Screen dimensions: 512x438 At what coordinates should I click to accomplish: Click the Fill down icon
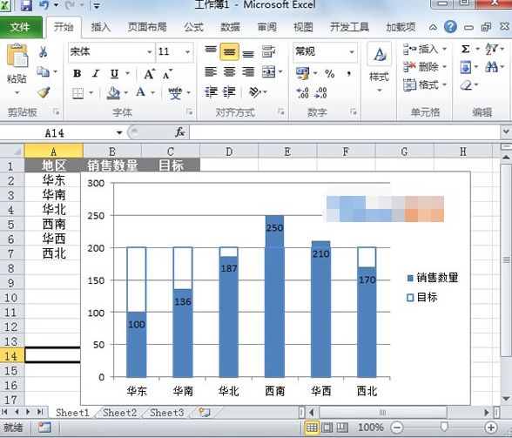point(466,68)
